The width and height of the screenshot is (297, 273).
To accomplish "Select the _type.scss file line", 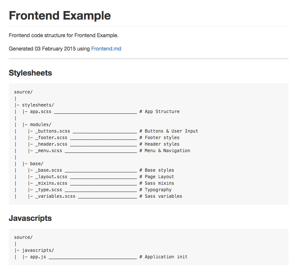I will [49, 190].
